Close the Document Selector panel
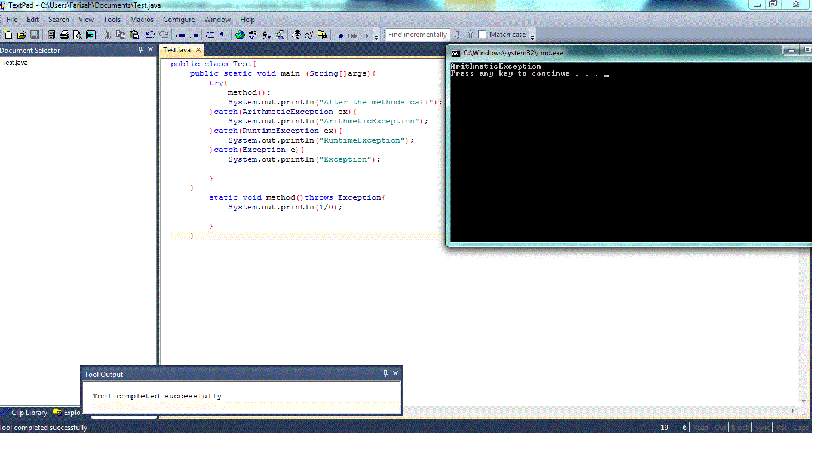The width and height of the screenshot is (816, 458). [151, 49]
